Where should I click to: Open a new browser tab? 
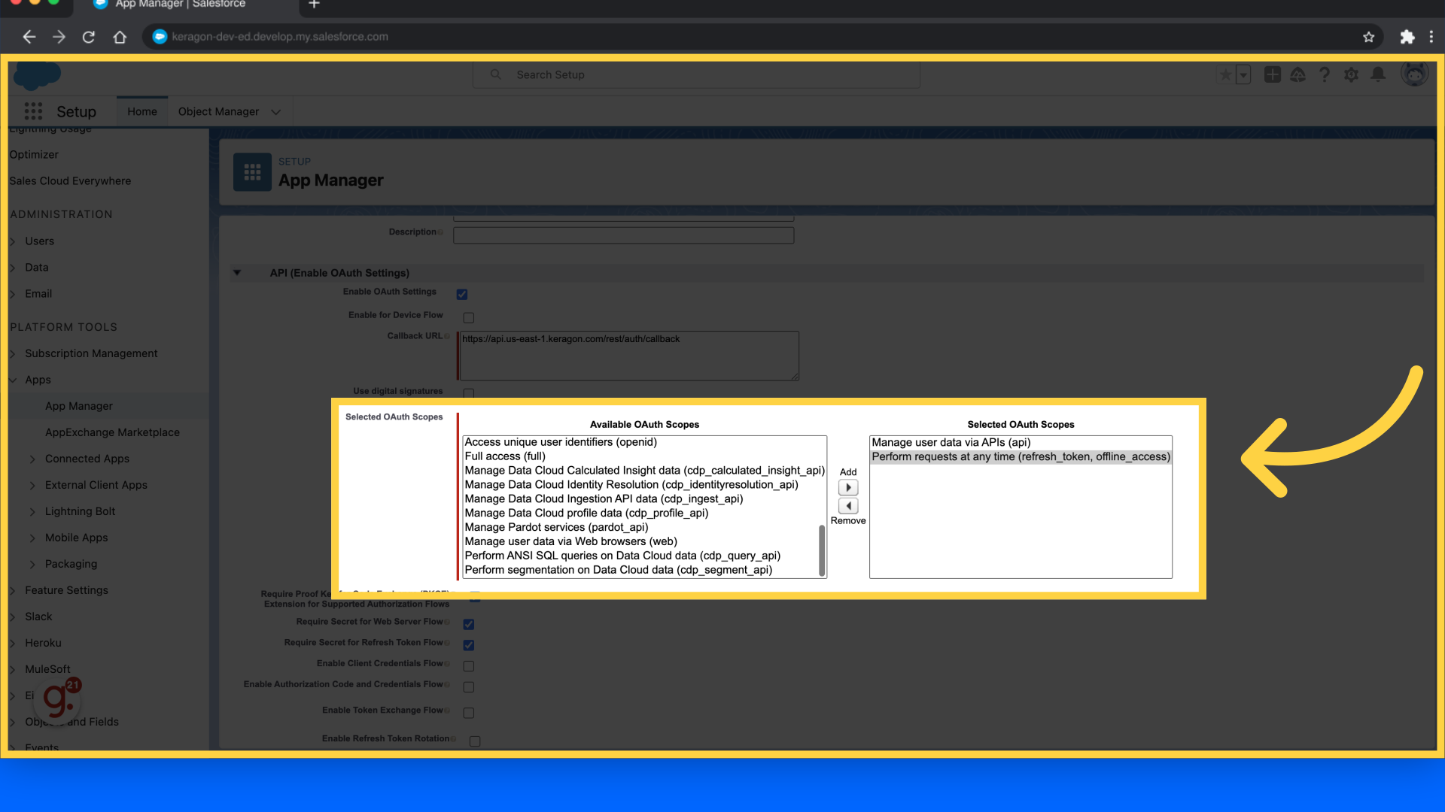click(x=314, y=5)
